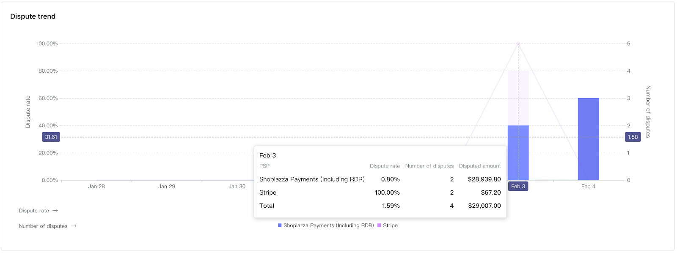Click the arrow icon next to Dispute rate

[55, 211]
